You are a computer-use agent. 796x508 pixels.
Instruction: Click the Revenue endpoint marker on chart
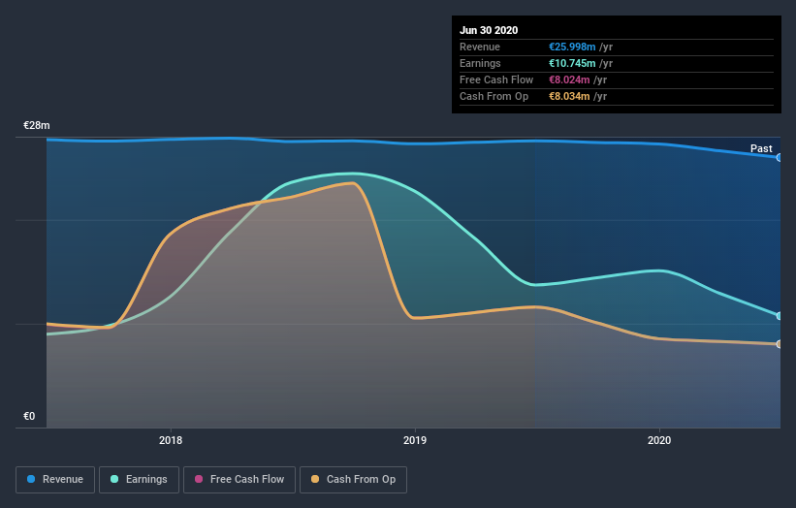(x=780, y=158)
